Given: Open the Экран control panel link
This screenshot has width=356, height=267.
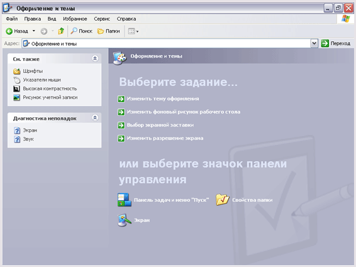Looking at the screenshot, I should pos(142,220).
